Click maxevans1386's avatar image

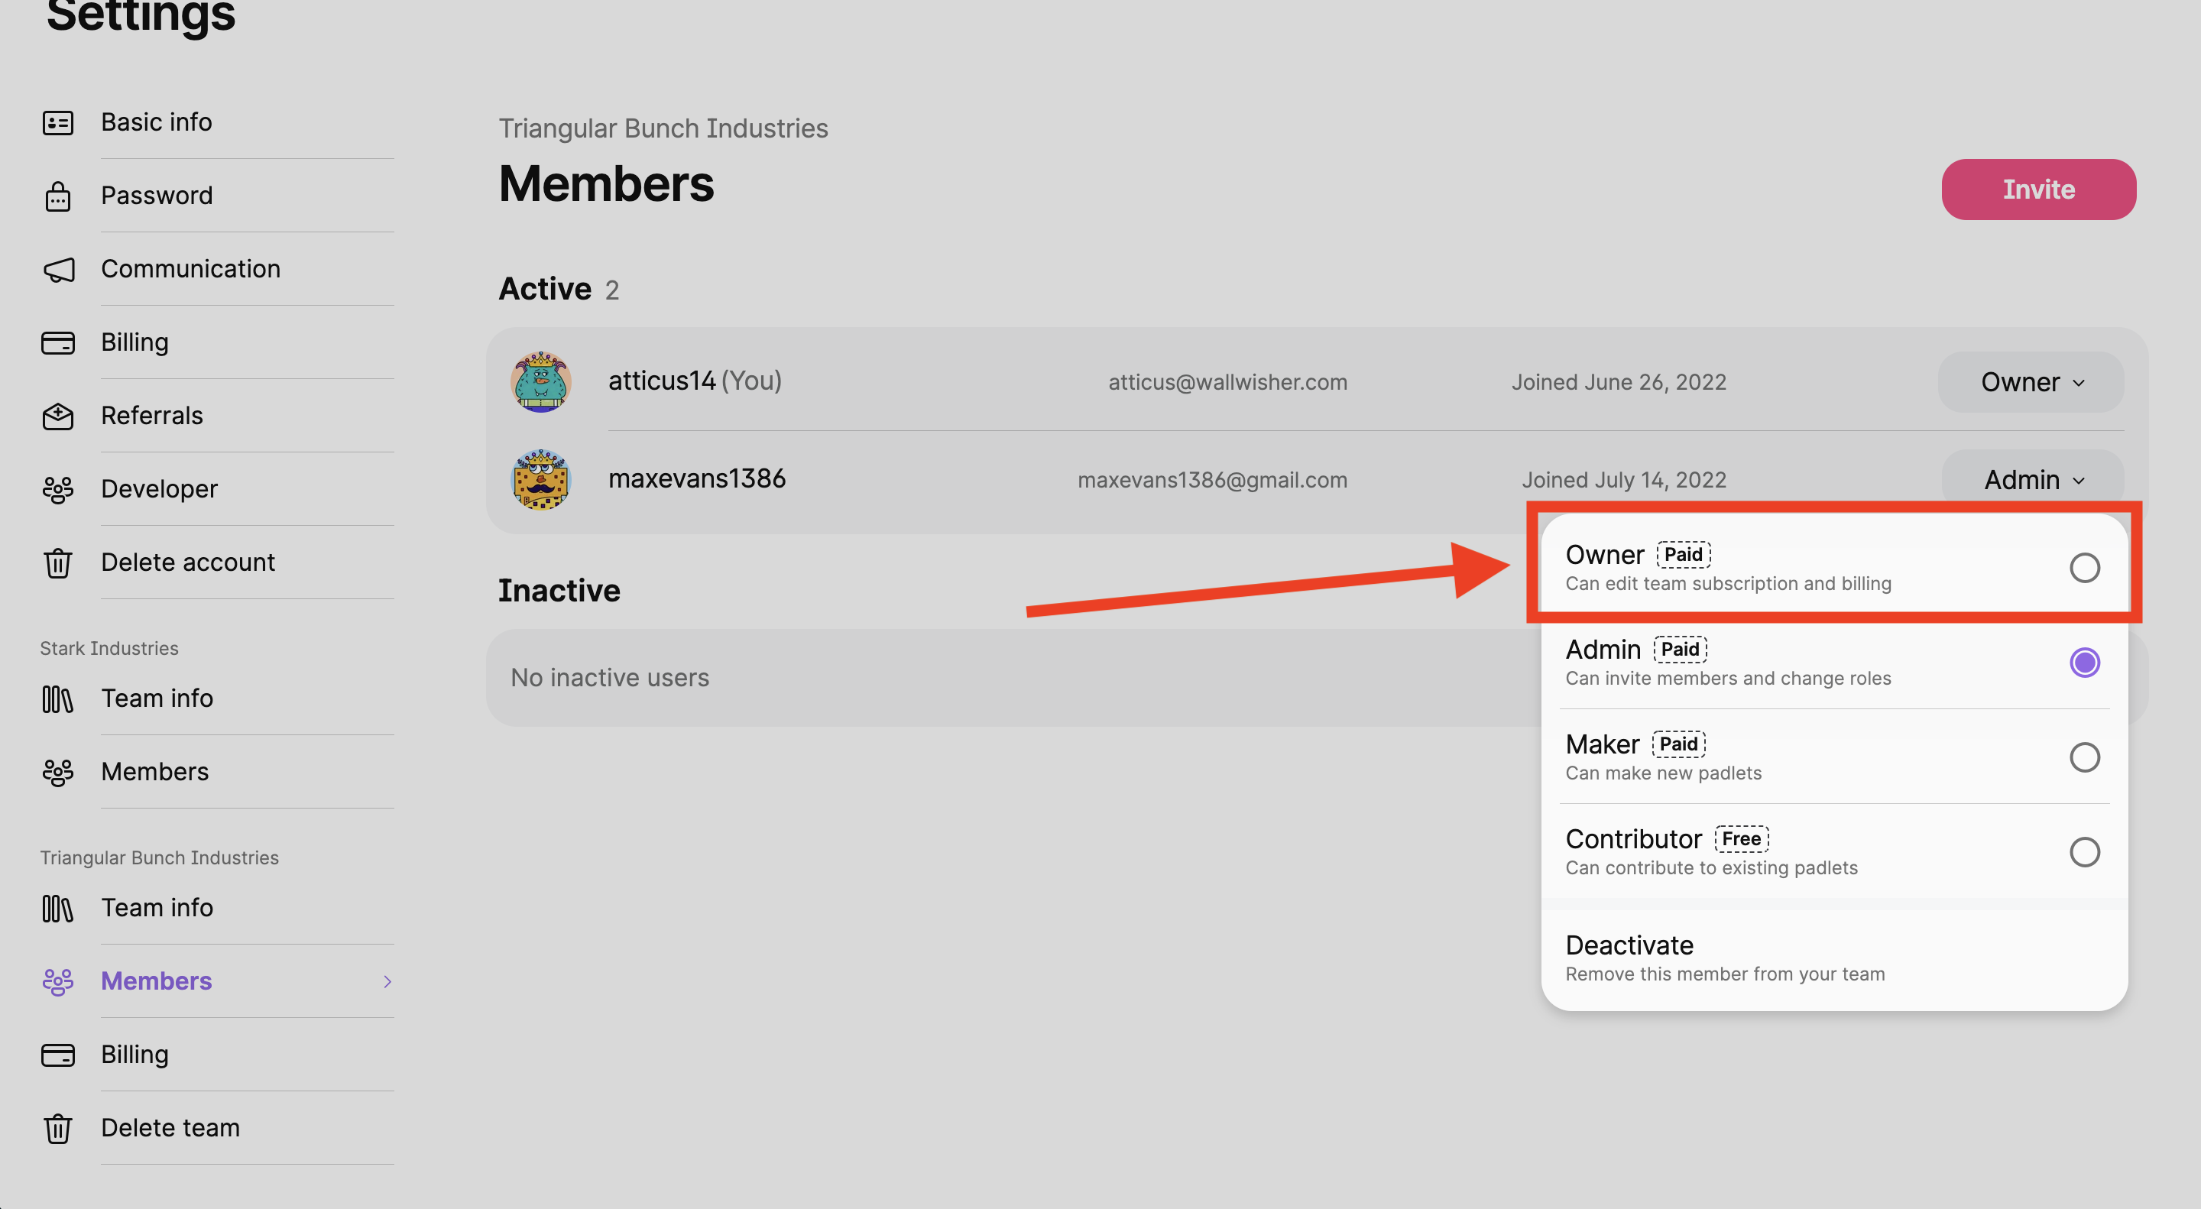click(541, 480)
